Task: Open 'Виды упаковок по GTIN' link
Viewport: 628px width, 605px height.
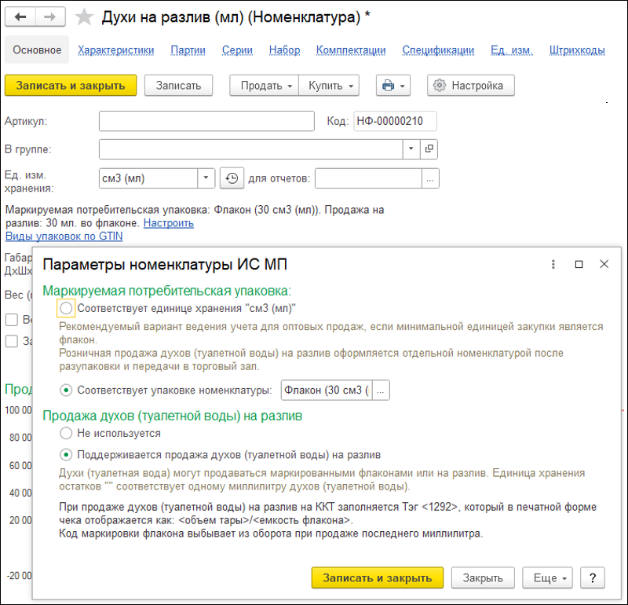Action: point(64,236)
